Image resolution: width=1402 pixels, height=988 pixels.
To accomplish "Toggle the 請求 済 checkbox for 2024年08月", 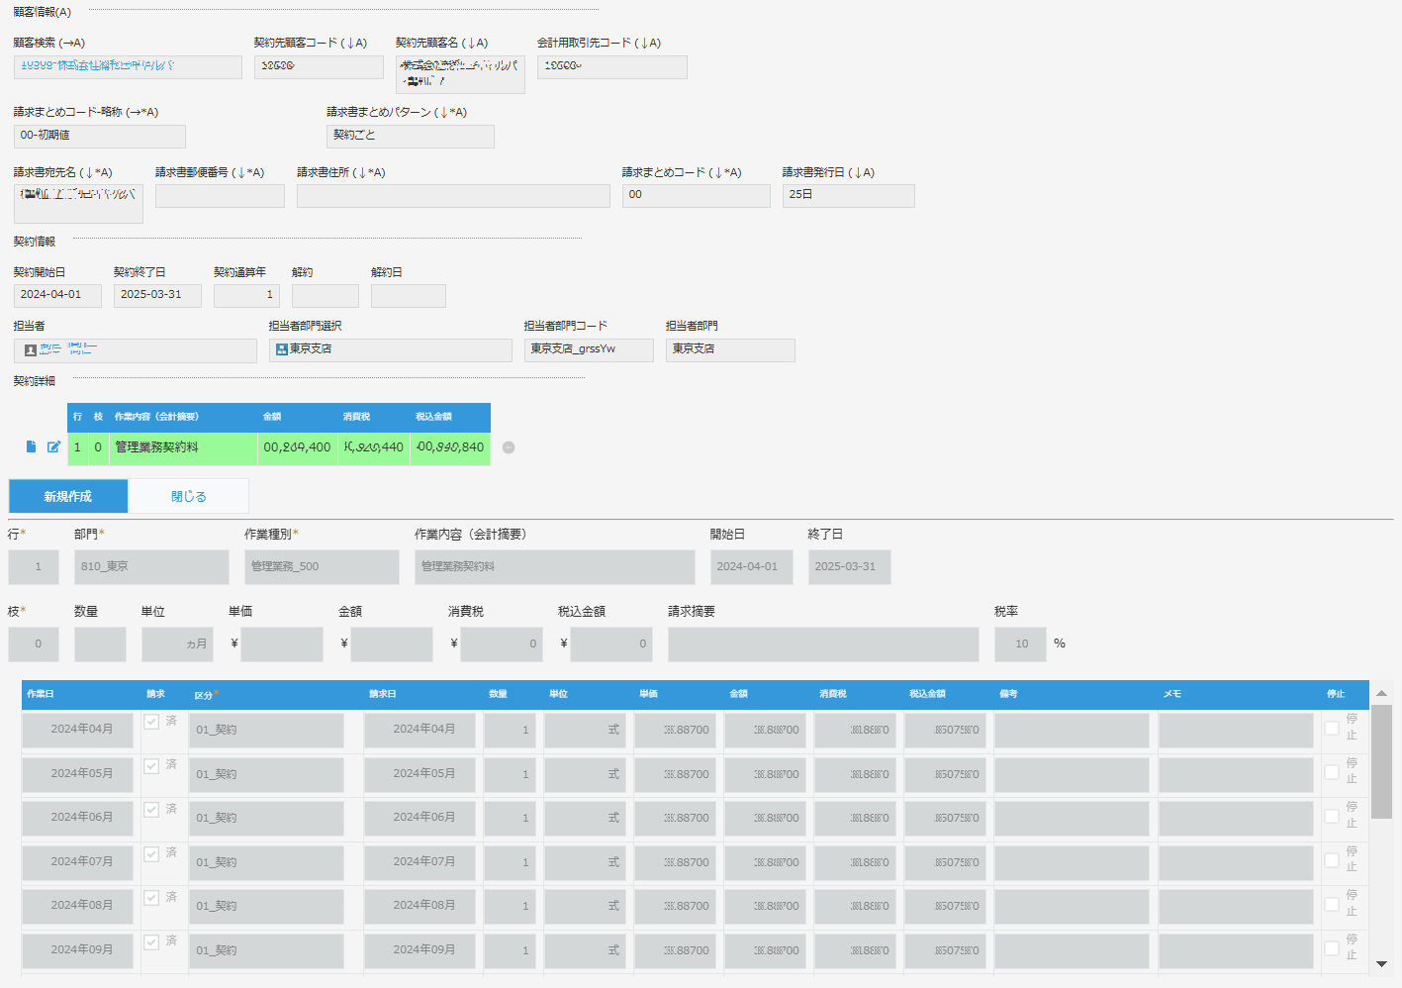I will pos(151,898).
